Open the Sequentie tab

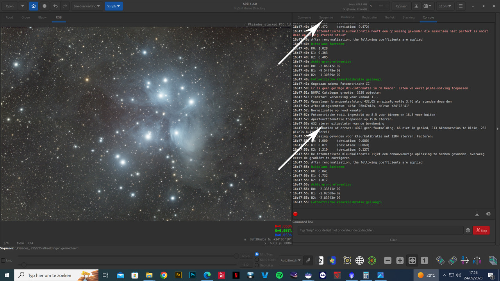[x=326, y=18]
